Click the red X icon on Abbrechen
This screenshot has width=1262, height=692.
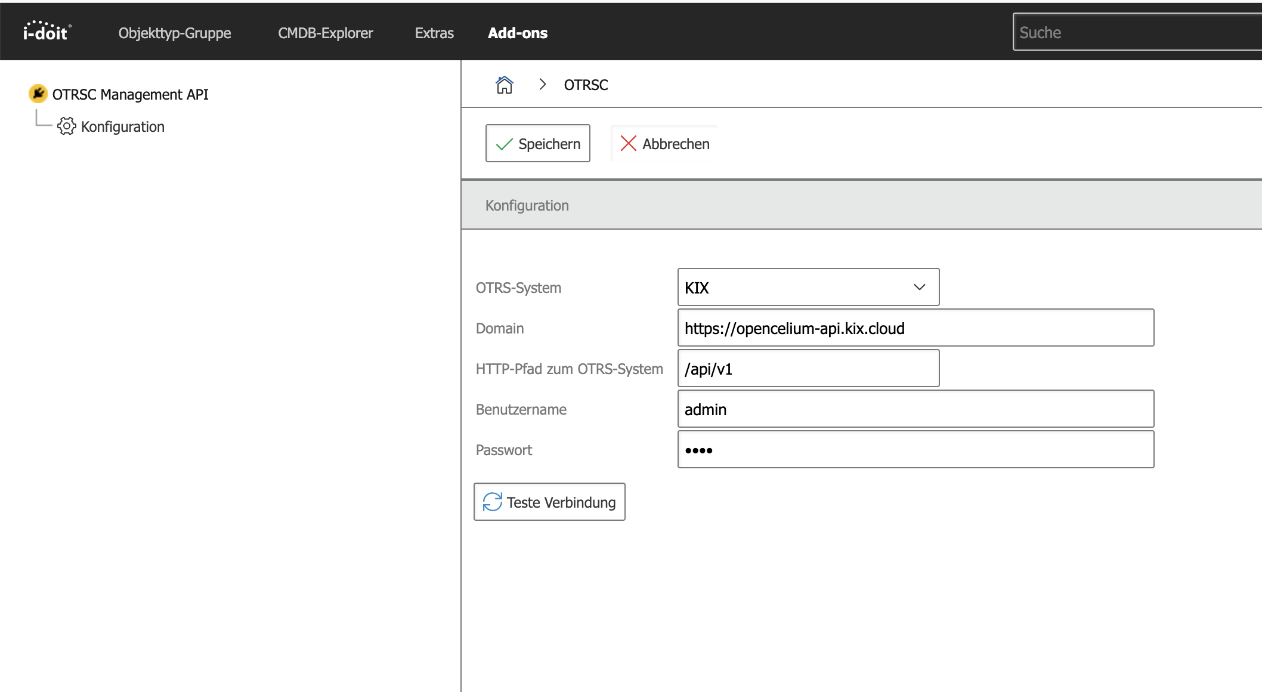point(628,144)
